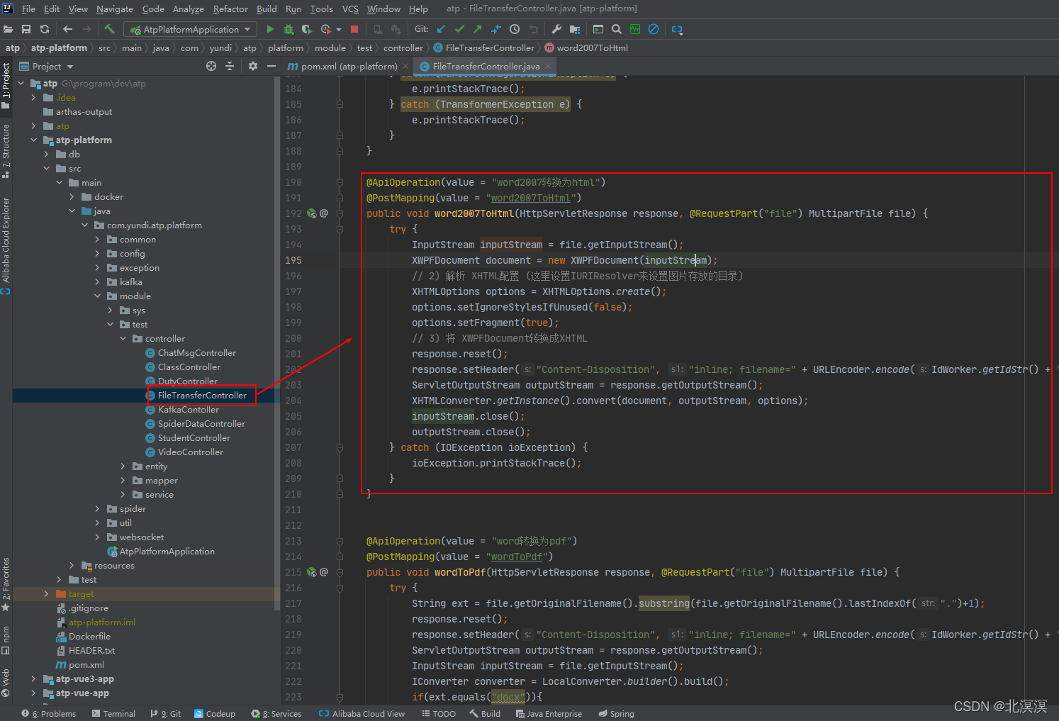The width and height of the screenshot is (1059, 721).
Task: Click the blue circle-slash toolbar icon
Action: (654, 29)
